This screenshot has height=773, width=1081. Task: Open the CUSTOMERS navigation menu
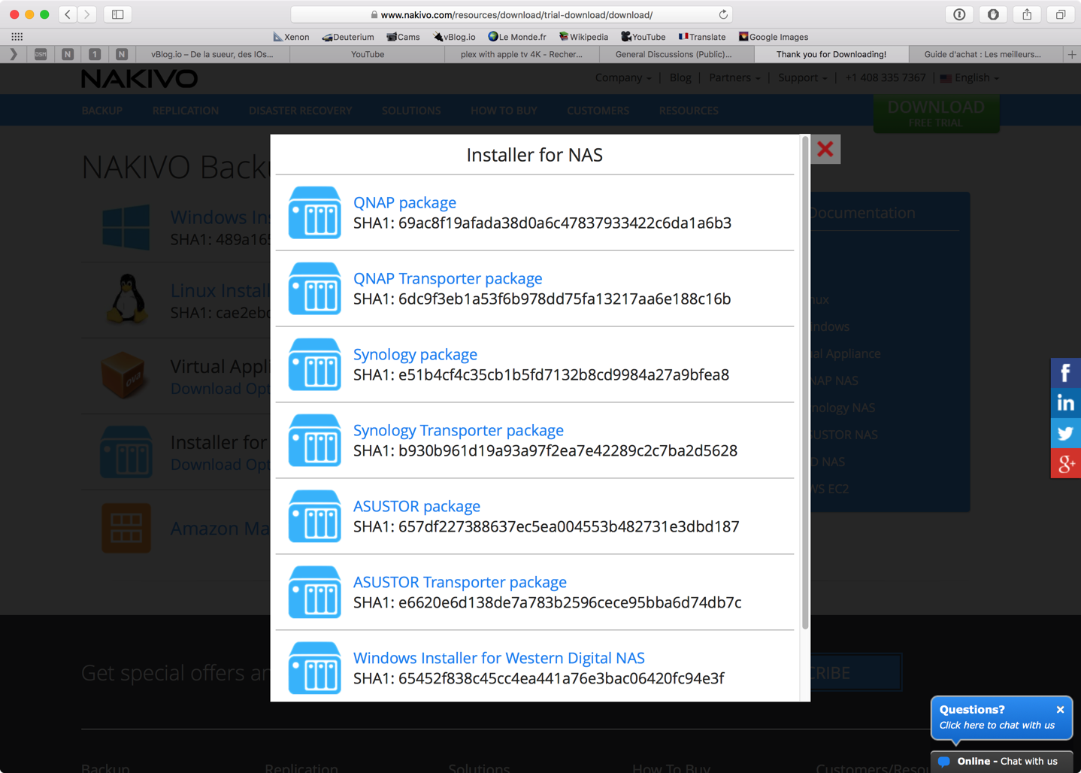click(x=598, y=111)
